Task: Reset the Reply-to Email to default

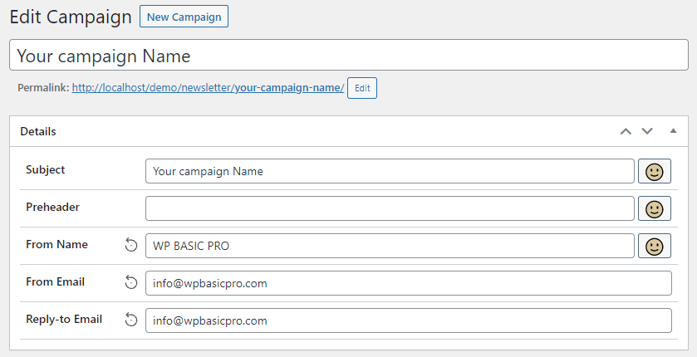Action: (x=130, y=320)
